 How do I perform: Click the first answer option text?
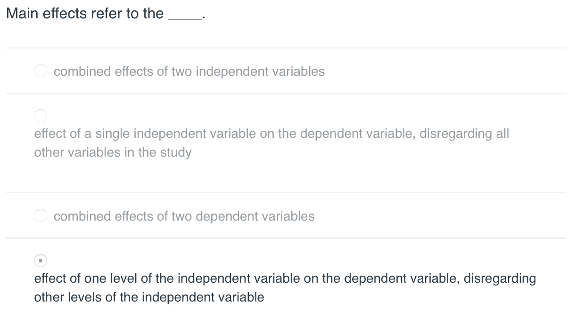[x=189, y=71]
